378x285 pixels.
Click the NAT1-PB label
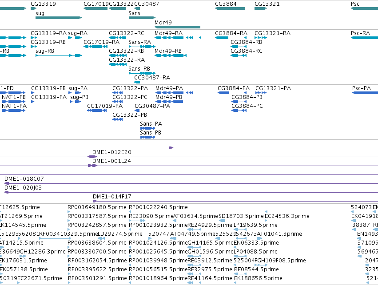[14, 97]
